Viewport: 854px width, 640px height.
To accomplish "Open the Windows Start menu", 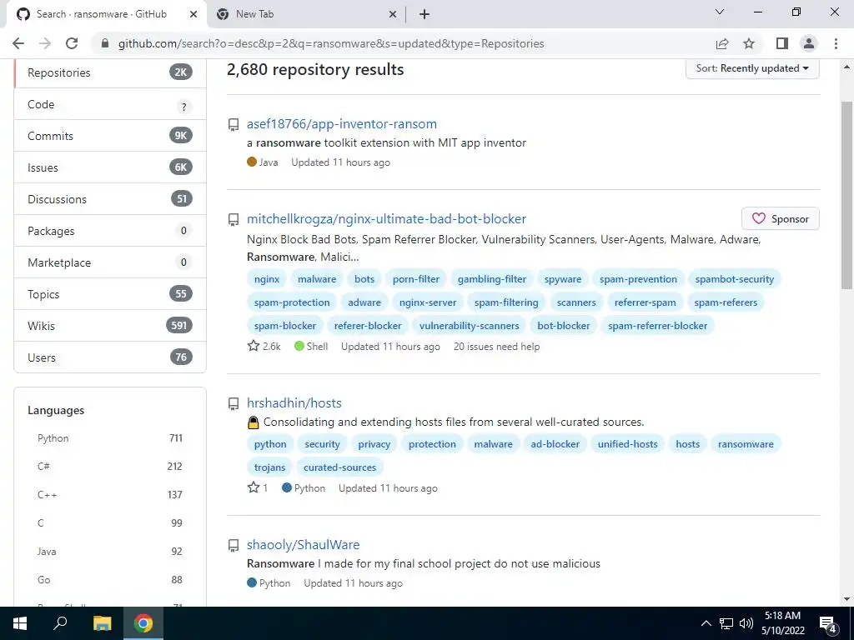I will (x=20, y=623).
